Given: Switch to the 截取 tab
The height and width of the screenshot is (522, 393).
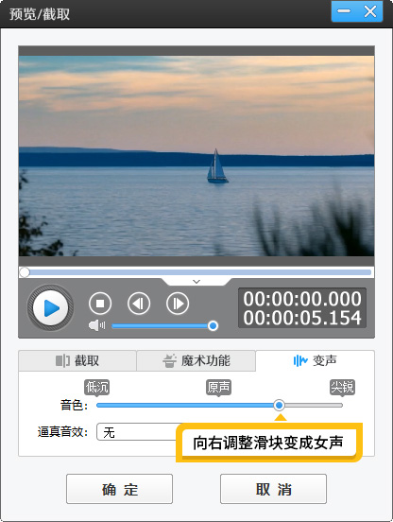Looking at the screenshot, I should [x=77, y=360].
